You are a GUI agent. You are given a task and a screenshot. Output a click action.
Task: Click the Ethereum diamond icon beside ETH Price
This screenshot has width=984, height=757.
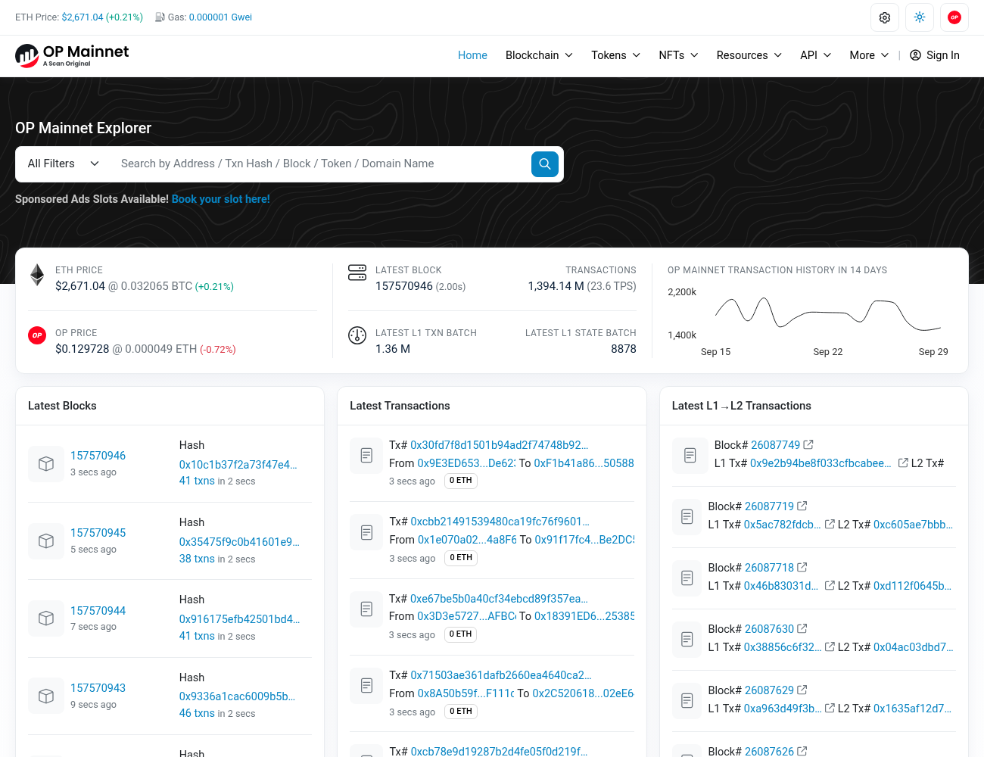(37, 275)
